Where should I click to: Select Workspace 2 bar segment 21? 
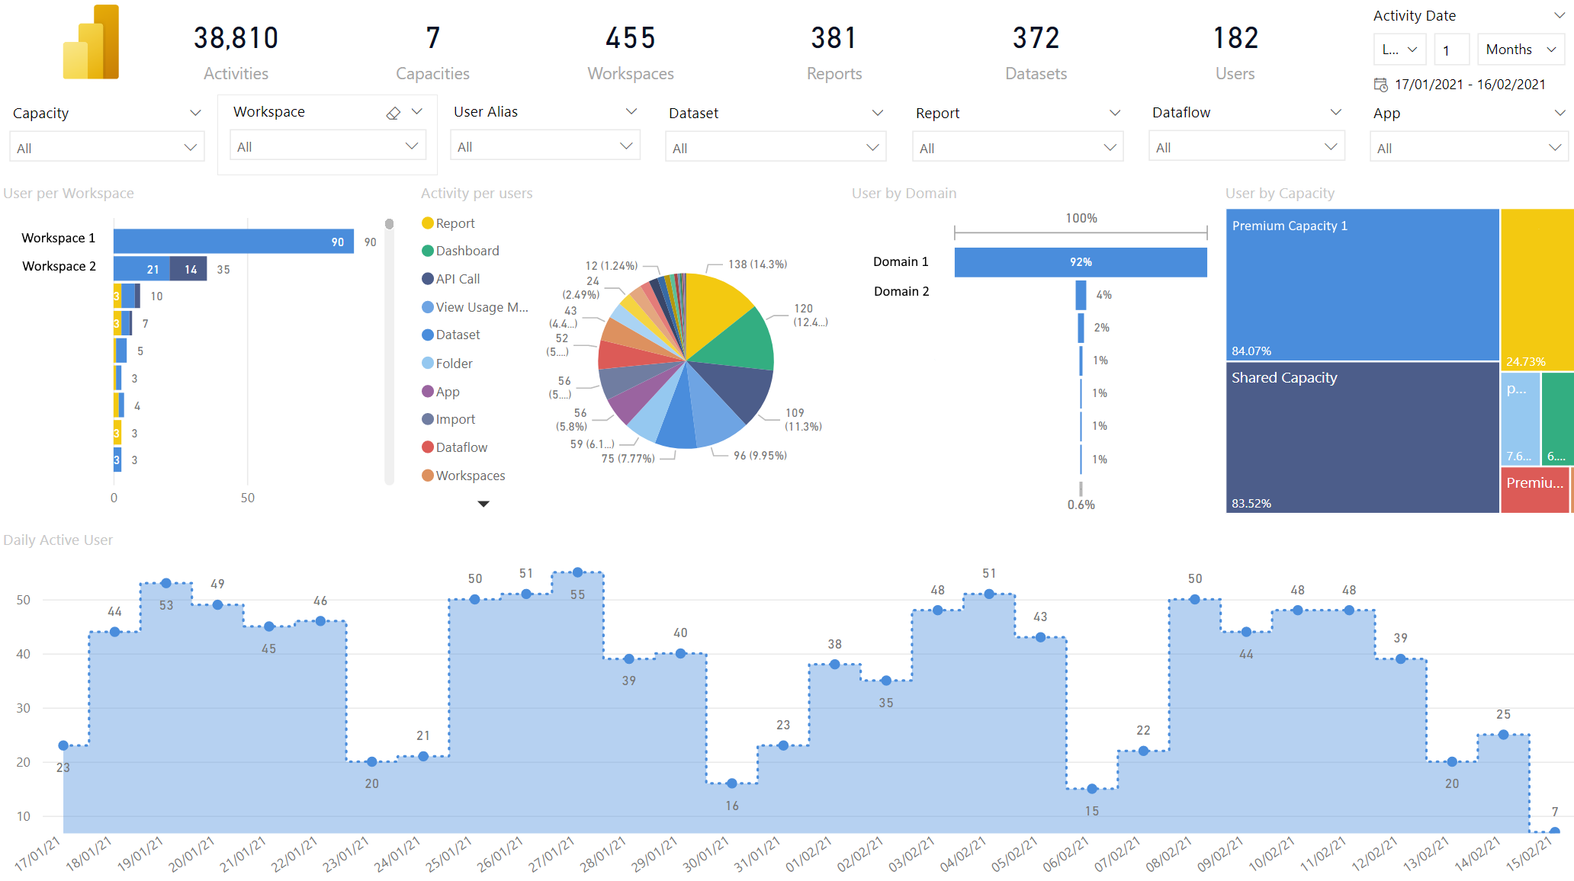tap(142, 268)
